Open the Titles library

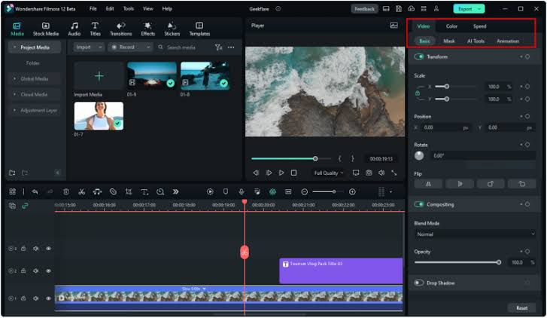tap(96, 29)
